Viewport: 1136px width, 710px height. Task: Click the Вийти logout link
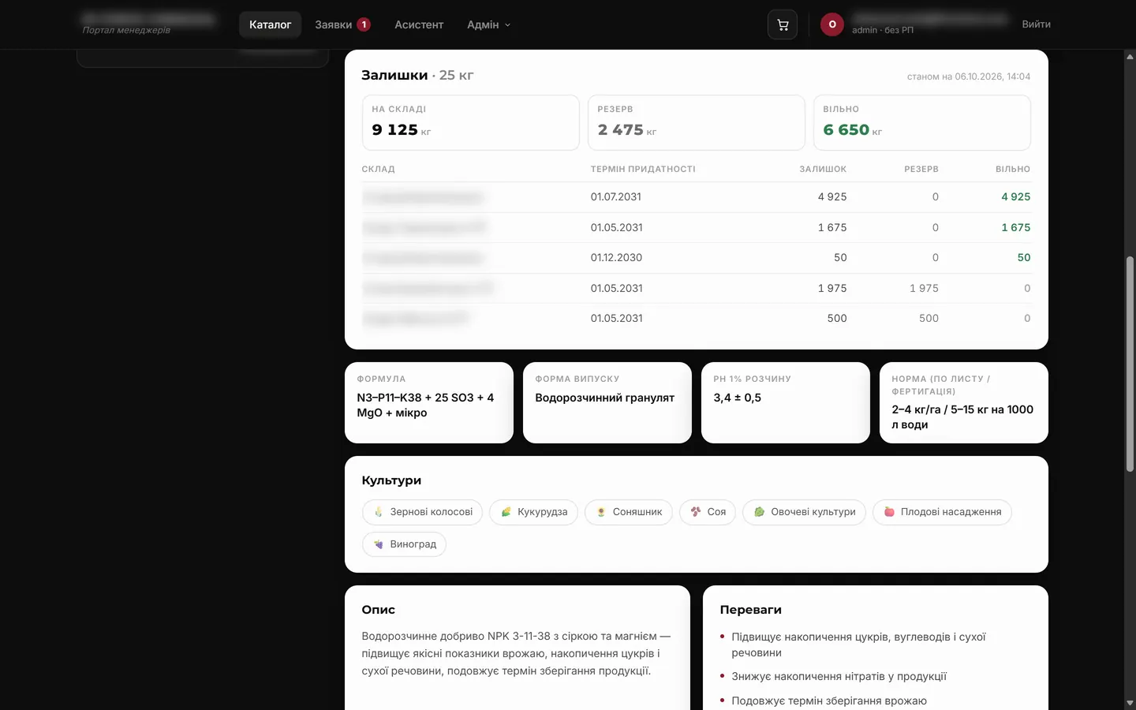pyautogui.click(x=1036, y=24)
